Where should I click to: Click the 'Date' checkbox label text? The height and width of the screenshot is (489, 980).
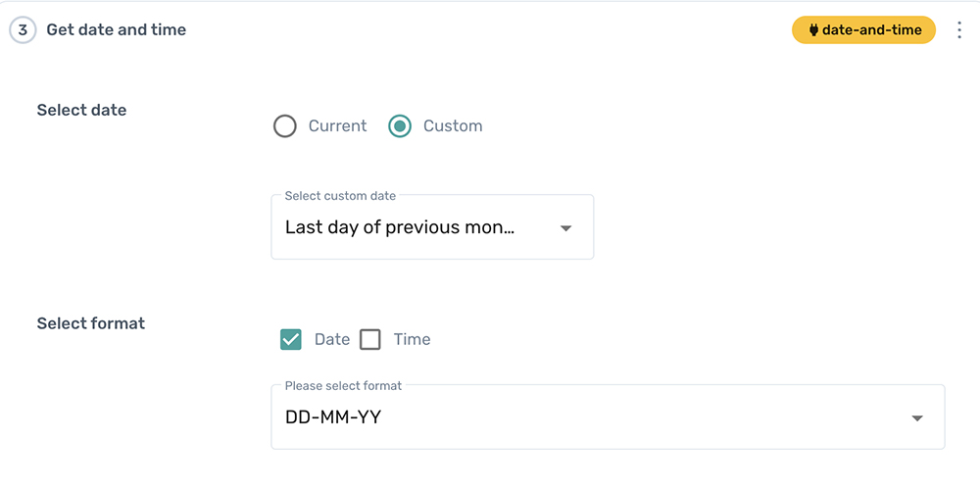tap(332, 340)
